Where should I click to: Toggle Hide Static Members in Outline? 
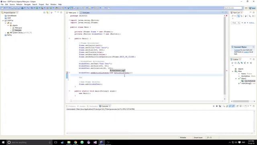tap(245, 63)
